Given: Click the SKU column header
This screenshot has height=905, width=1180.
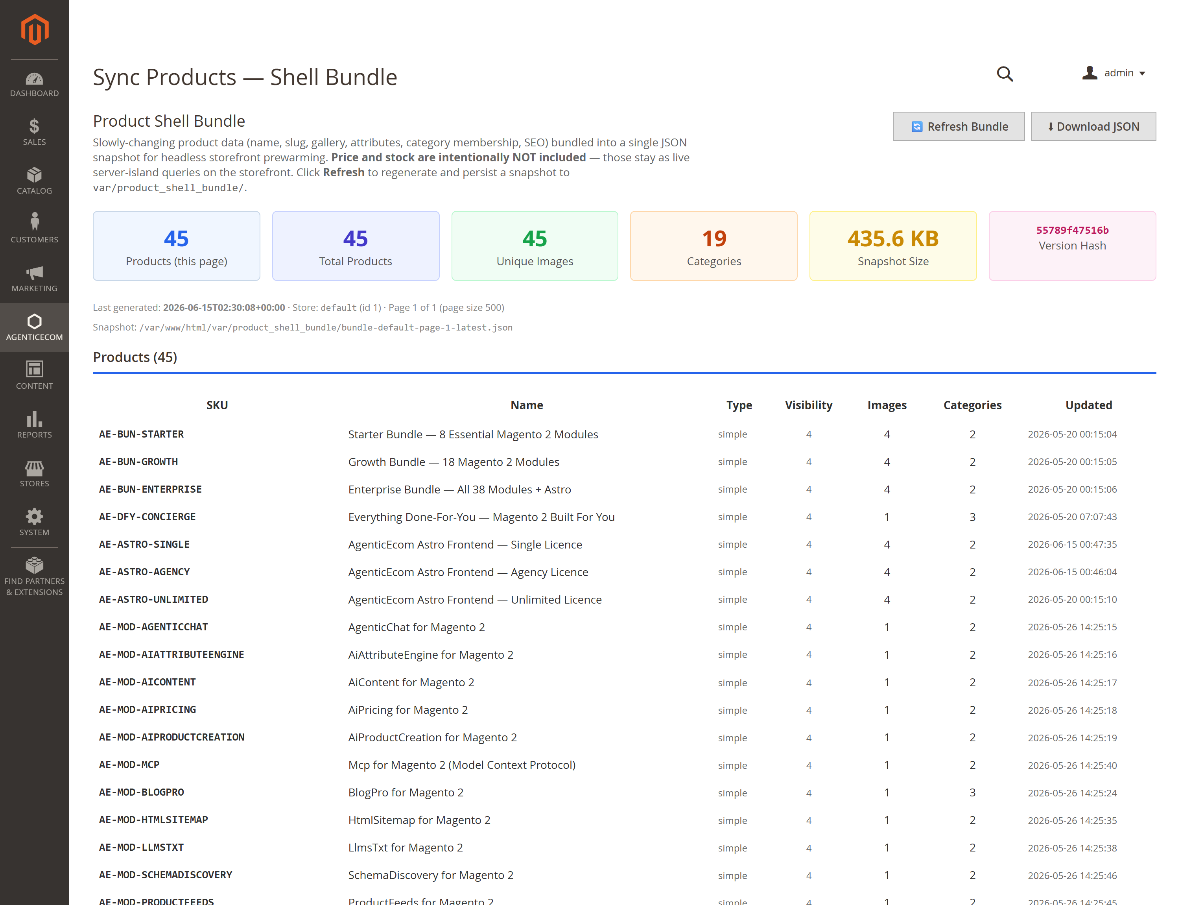Looking at the screenshot, I should tap(217, 405).
